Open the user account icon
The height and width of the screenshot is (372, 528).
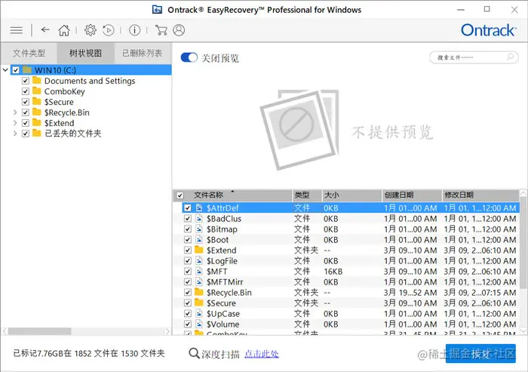coord(179,30)
